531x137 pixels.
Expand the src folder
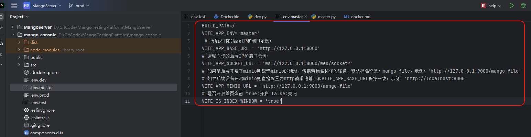coord(19,65)
